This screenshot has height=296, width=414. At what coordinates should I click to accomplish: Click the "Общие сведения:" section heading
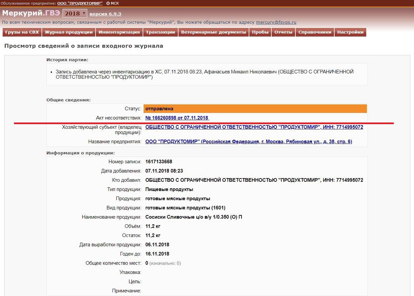coord(69,100)
